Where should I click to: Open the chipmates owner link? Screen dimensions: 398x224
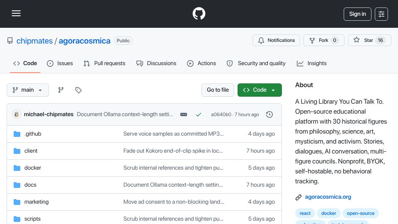(x=34, y=41)
